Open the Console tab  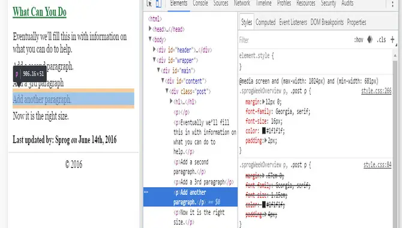200,4
